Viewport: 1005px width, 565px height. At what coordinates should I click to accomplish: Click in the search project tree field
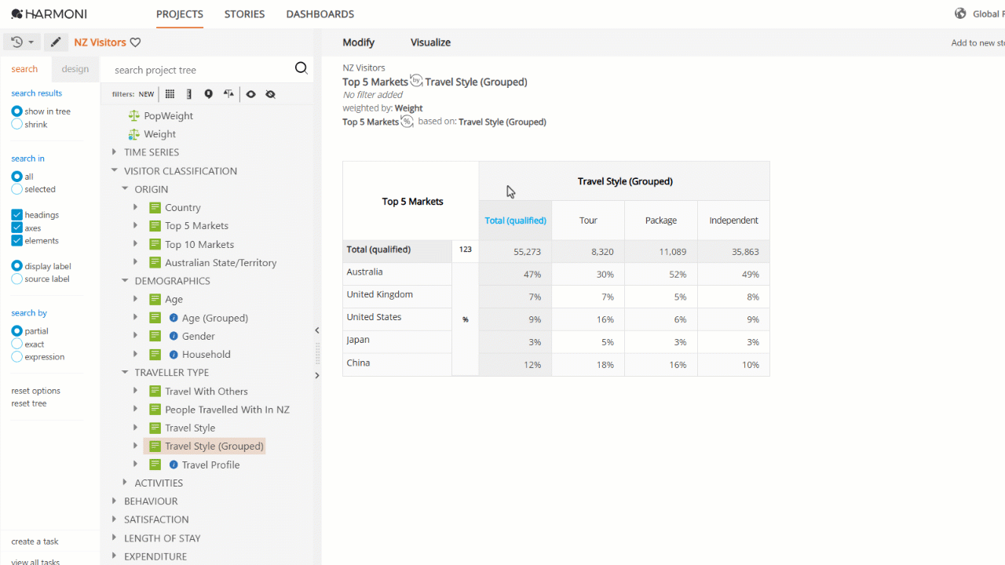pyautogui.click(x=200, y=70)
